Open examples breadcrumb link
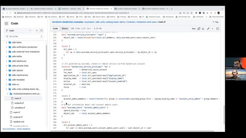 (90, 22)
